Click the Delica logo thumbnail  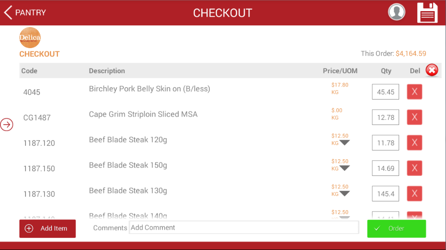[30, 38]
